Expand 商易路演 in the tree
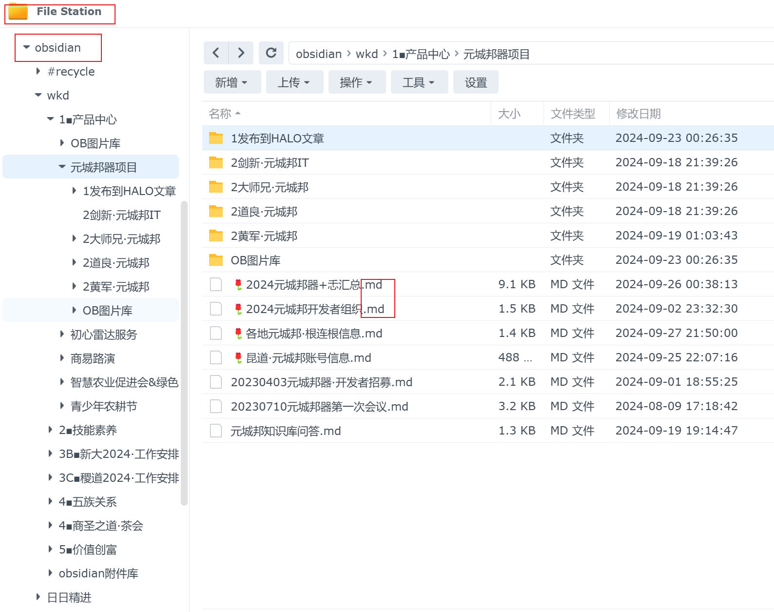774x612 pixels. (x=62, y=358)
